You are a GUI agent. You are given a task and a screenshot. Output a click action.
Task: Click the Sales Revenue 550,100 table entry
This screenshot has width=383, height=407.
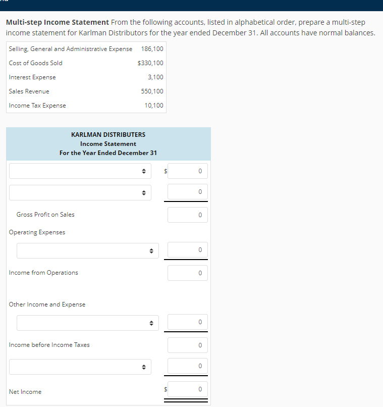pyautogui.click(x=86, y=91)
